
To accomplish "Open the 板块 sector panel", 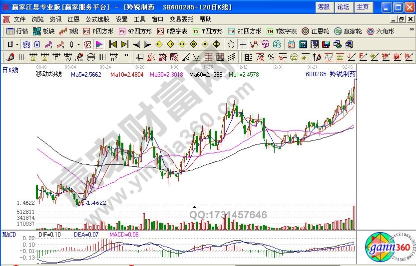I will pos(44,31).
